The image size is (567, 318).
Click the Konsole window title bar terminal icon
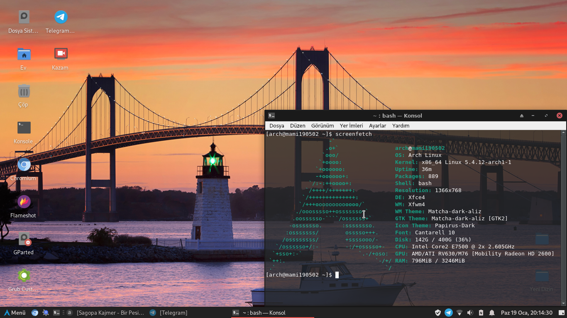(x=271, y=116)
